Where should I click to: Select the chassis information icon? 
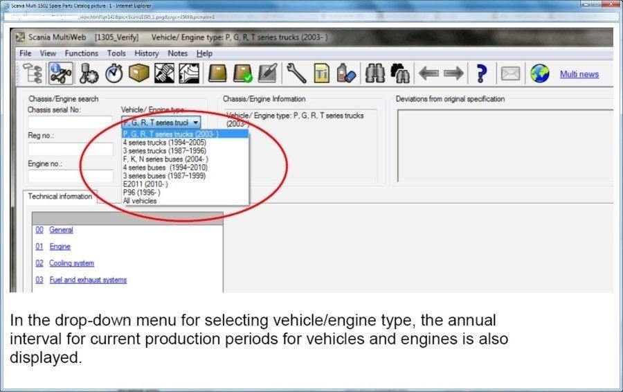click(x=61, y=73)
